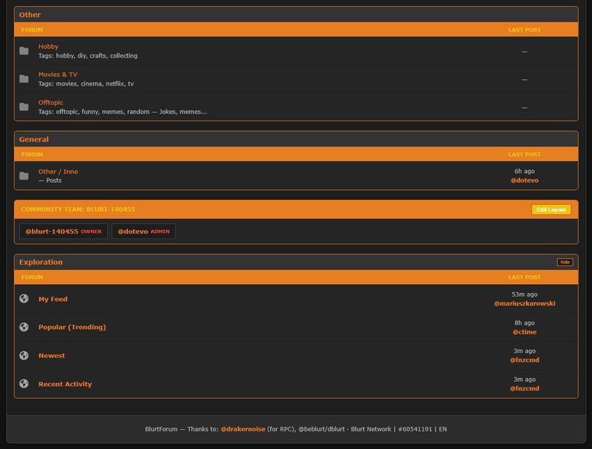Click the Offtopic tags description text
592x449 pixels.
click(122, 112)
